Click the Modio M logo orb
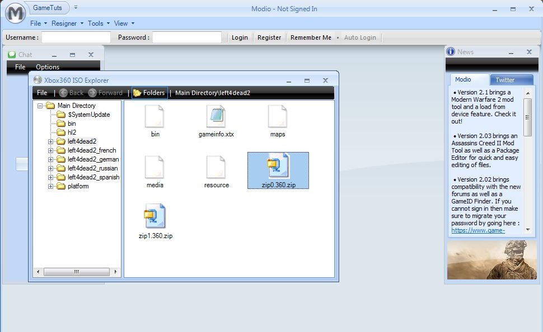Image resolution: width=543 pixels, height=332 pixels. 15,13
